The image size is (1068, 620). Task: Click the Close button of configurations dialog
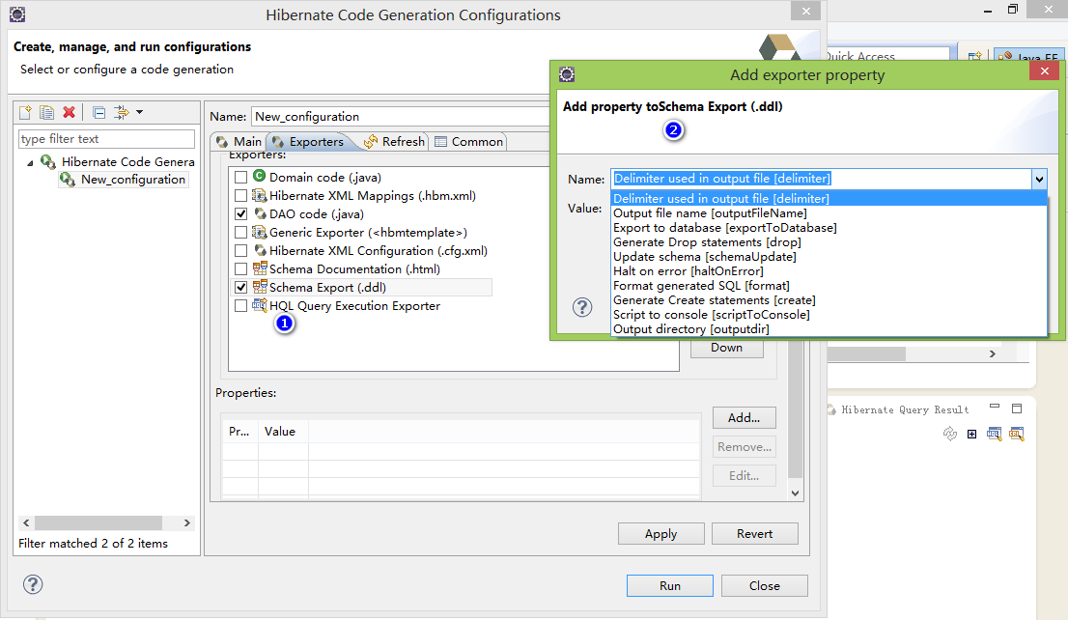pos(764,585)
